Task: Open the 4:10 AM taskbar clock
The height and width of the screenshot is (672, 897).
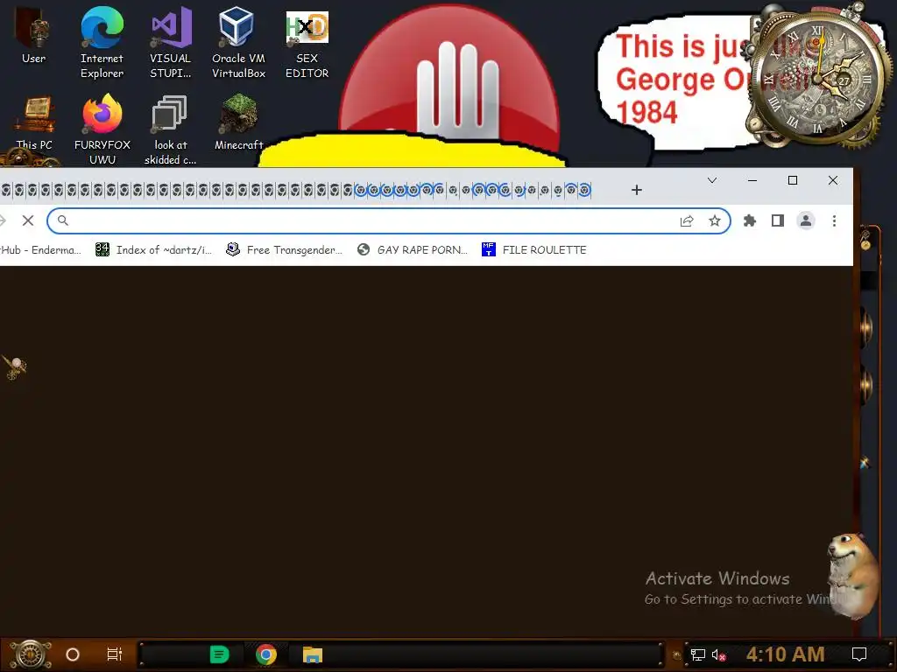Action: point(786,654)
